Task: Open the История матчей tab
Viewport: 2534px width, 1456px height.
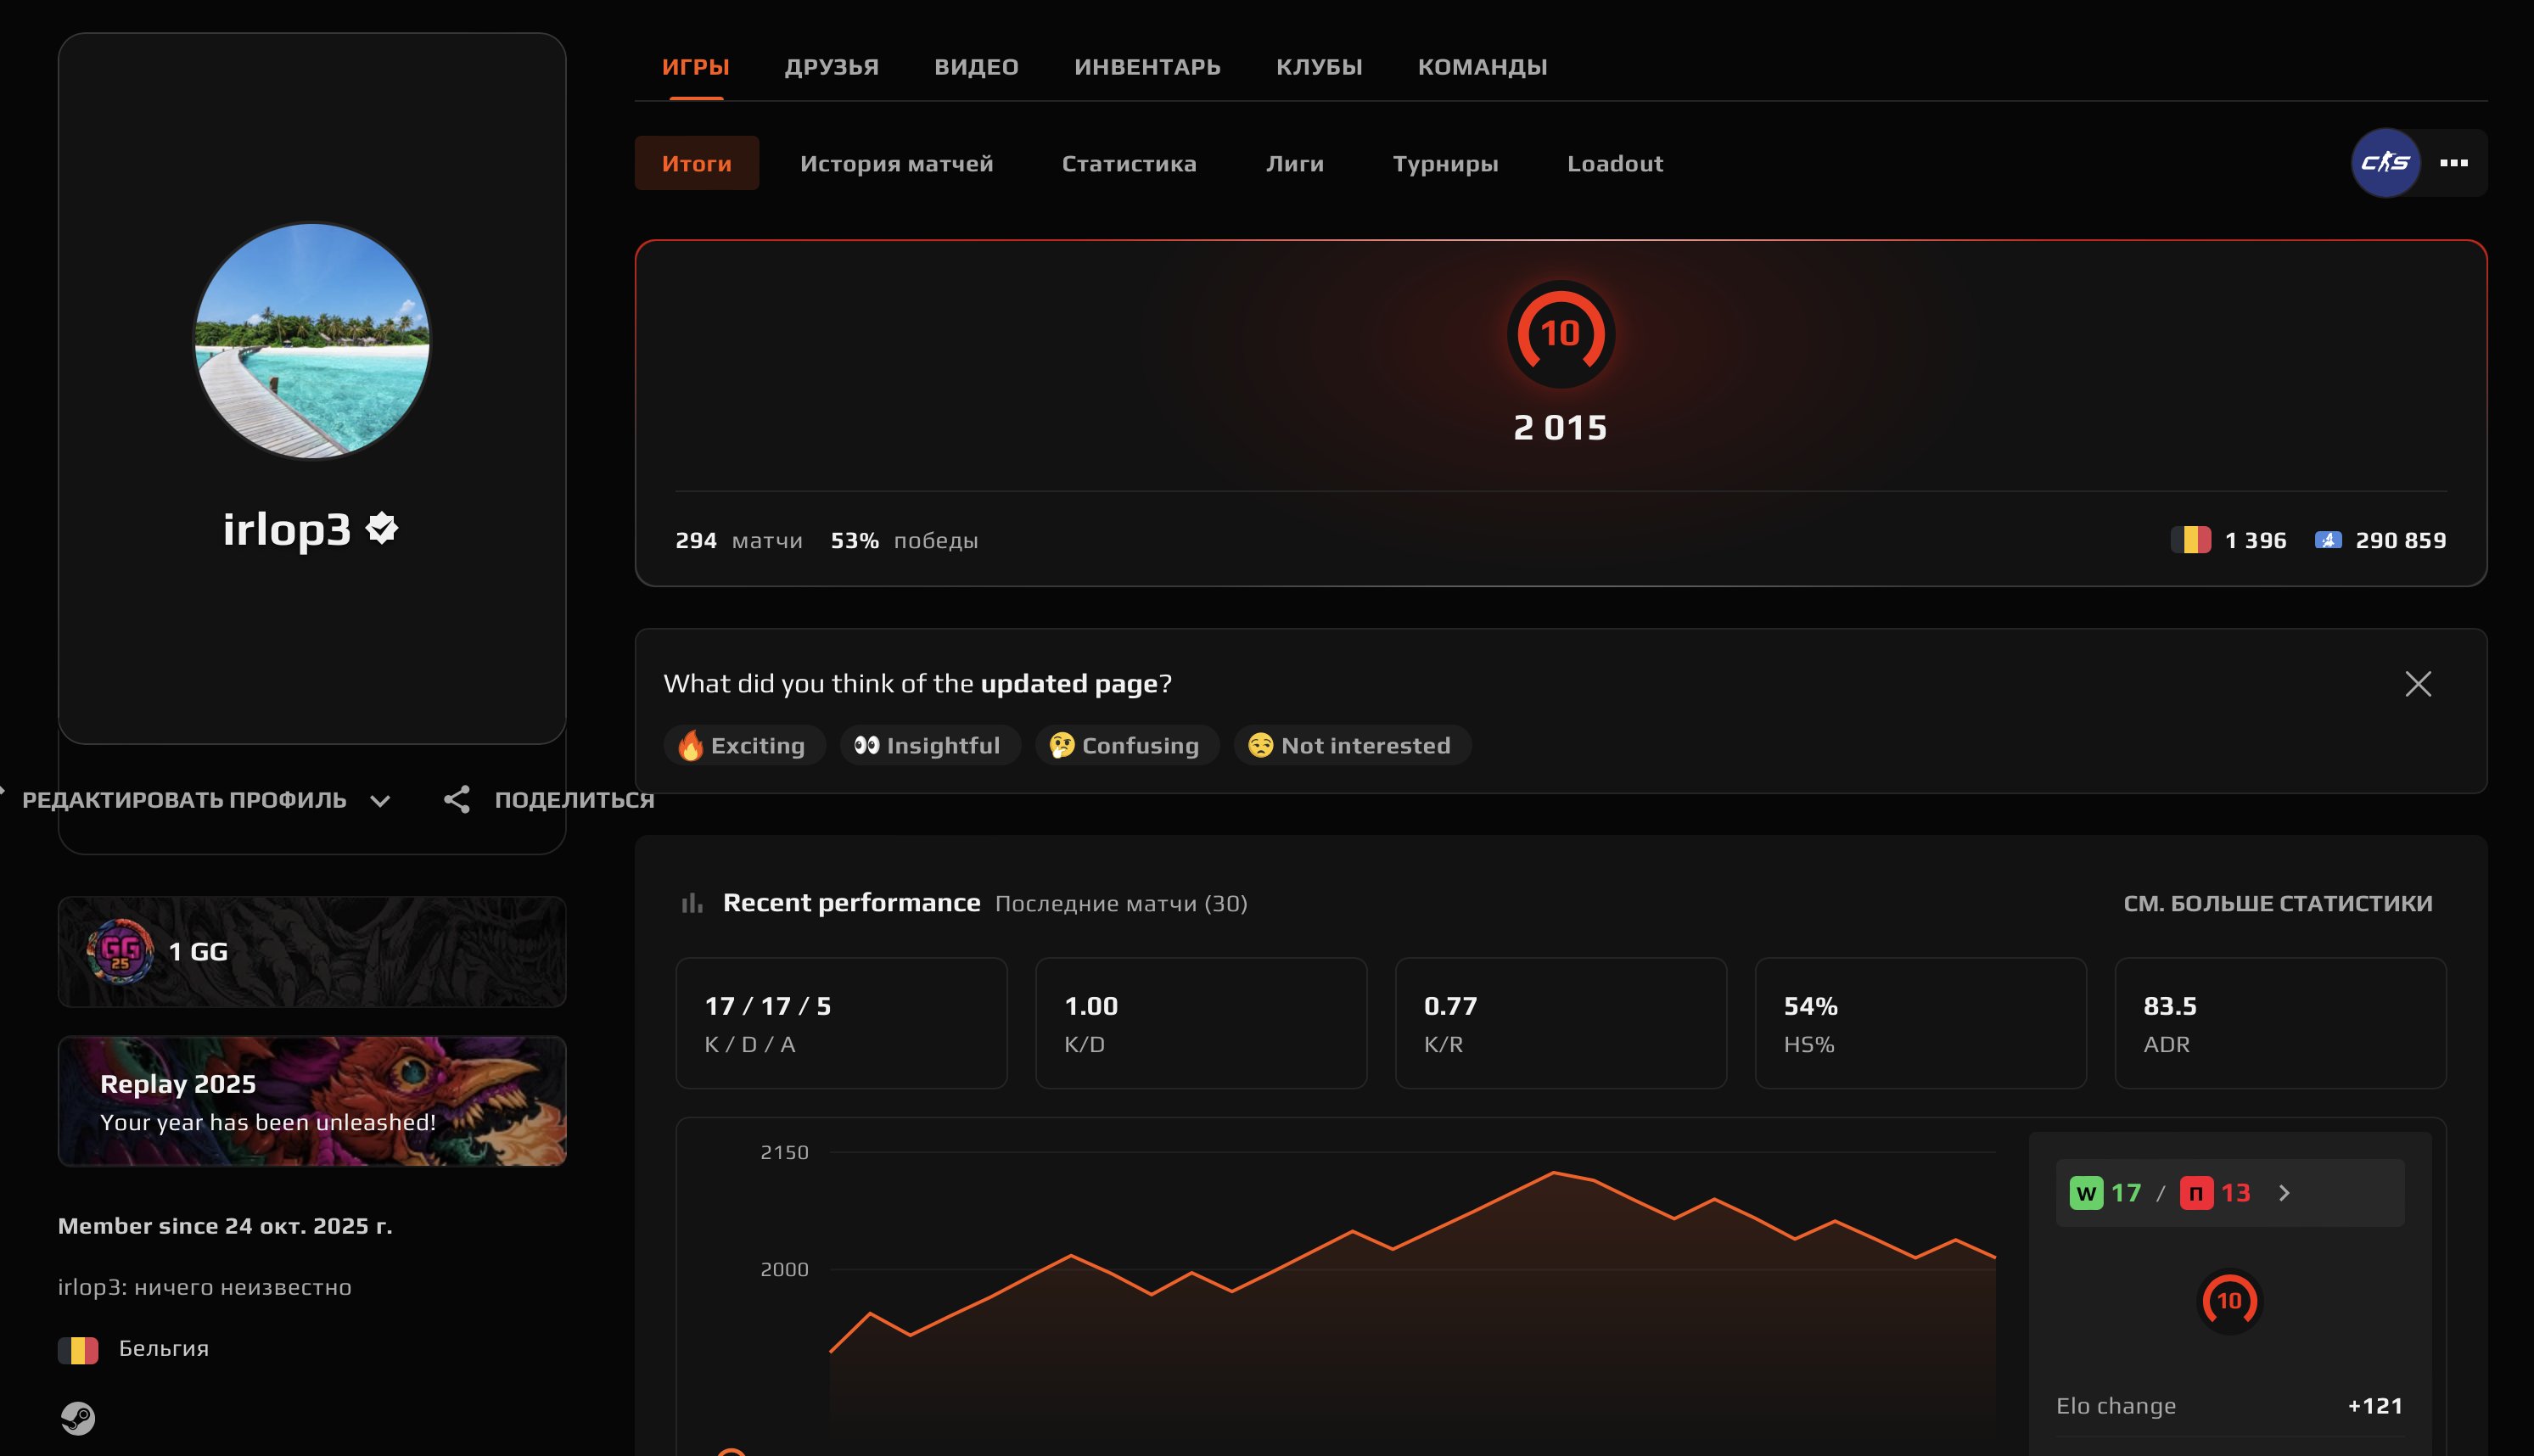Action: pyautogui.click(x=897, y=163)
